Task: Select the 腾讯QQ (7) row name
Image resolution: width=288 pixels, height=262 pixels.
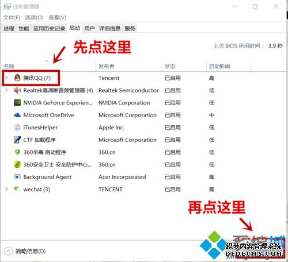Action: click(x=37, y=78)
